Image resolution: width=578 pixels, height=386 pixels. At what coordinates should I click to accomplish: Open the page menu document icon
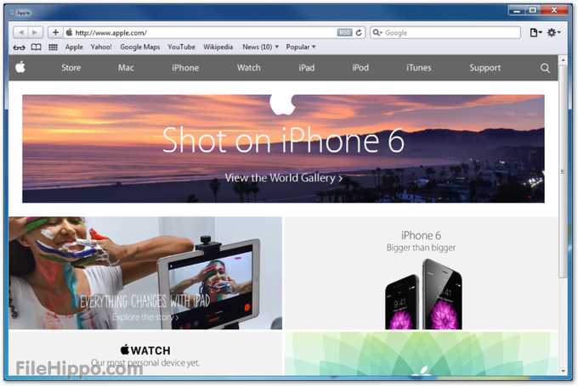[535, 33]
